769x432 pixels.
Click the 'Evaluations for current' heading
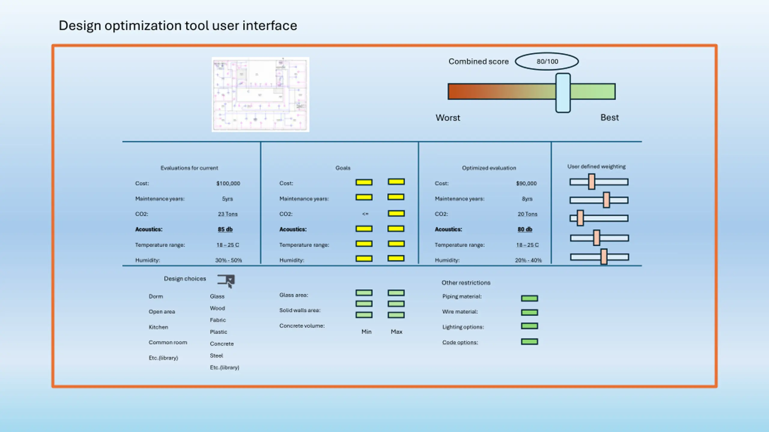(189, 168)
